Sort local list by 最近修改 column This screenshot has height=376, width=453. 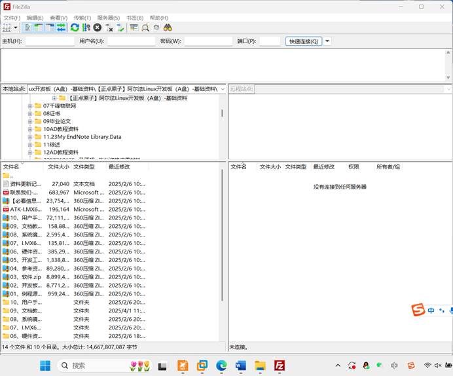[x=127, y=167]
